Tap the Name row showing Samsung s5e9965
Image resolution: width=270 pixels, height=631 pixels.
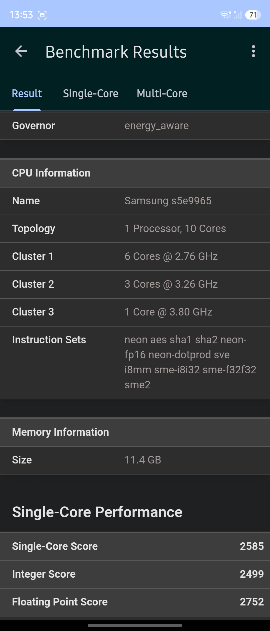pyautogui.click(x=135, y=201)
